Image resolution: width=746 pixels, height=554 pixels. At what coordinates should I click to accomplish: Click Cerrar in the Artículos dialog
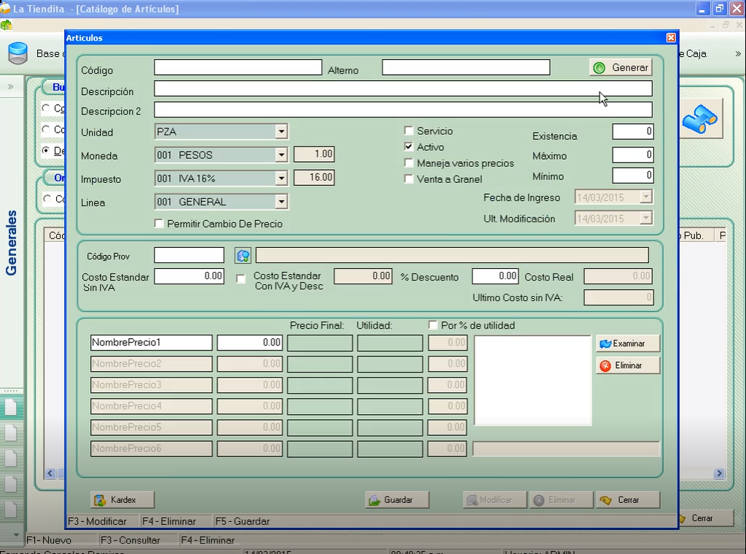(627, 500)
